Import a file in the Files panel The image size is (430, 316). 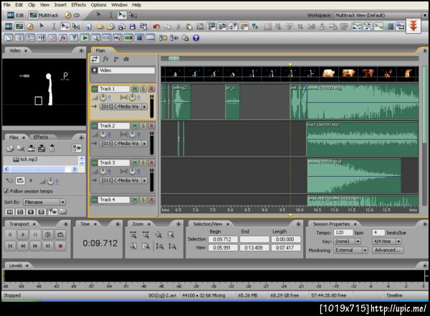click(10, 148)
